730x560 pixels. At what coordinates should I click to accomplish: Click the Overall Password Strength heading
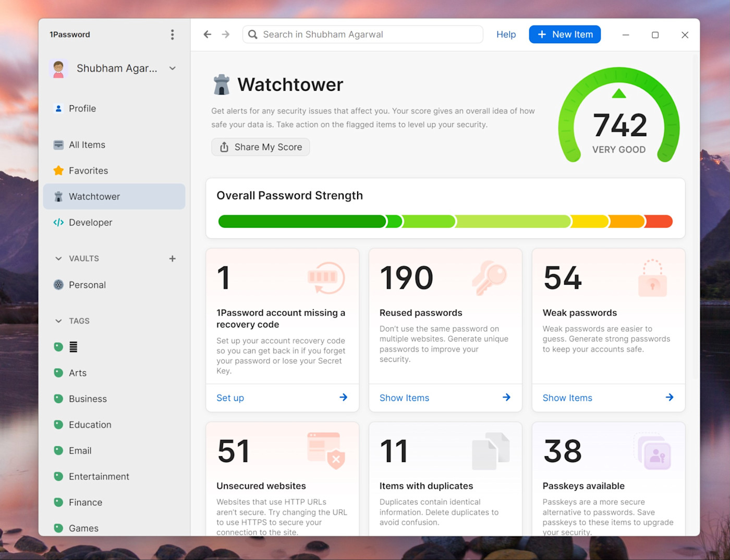(289, 196)
